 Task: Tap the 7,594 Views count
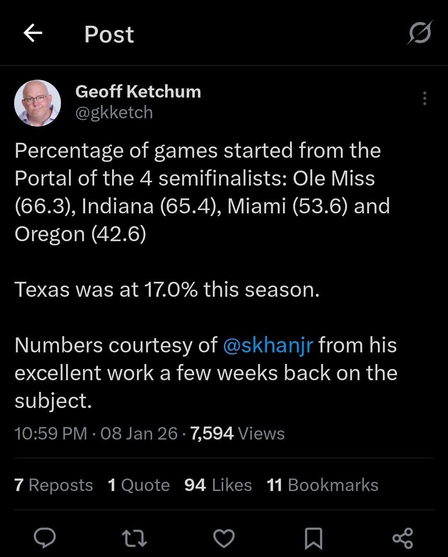coord(237,433)
